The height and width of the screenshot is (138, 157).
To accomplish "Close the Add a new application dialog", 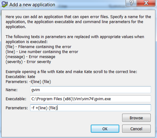I will (146, 3).
